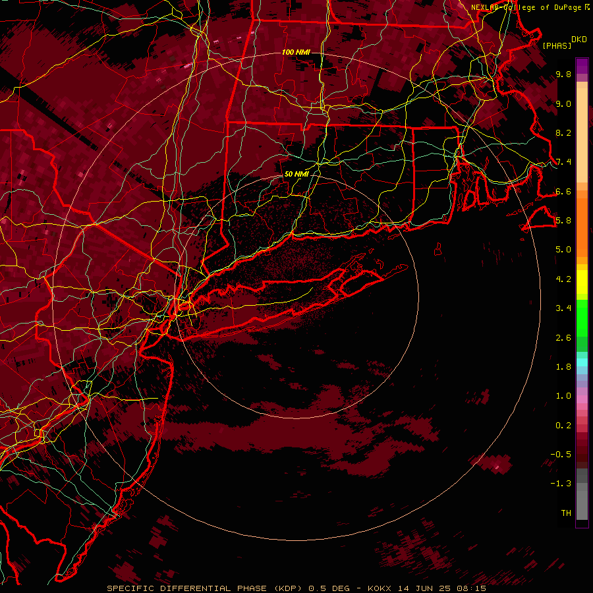Select the 8.2 value on color scale
The width and height of the screenshot is (593, 593).
coord(563,132)
